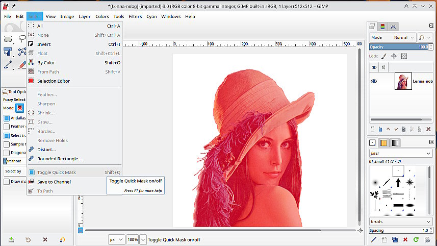Click the lock position move icon

[x=394, y=56]
